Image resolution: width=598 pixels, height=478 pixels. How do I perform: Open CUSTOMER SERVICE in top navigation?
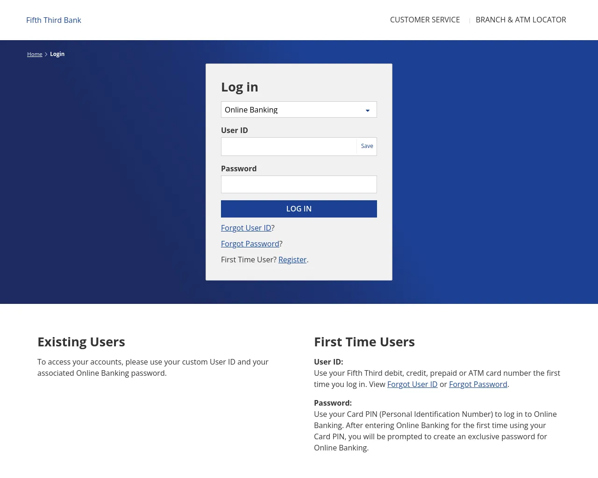(x=425, y=20)
